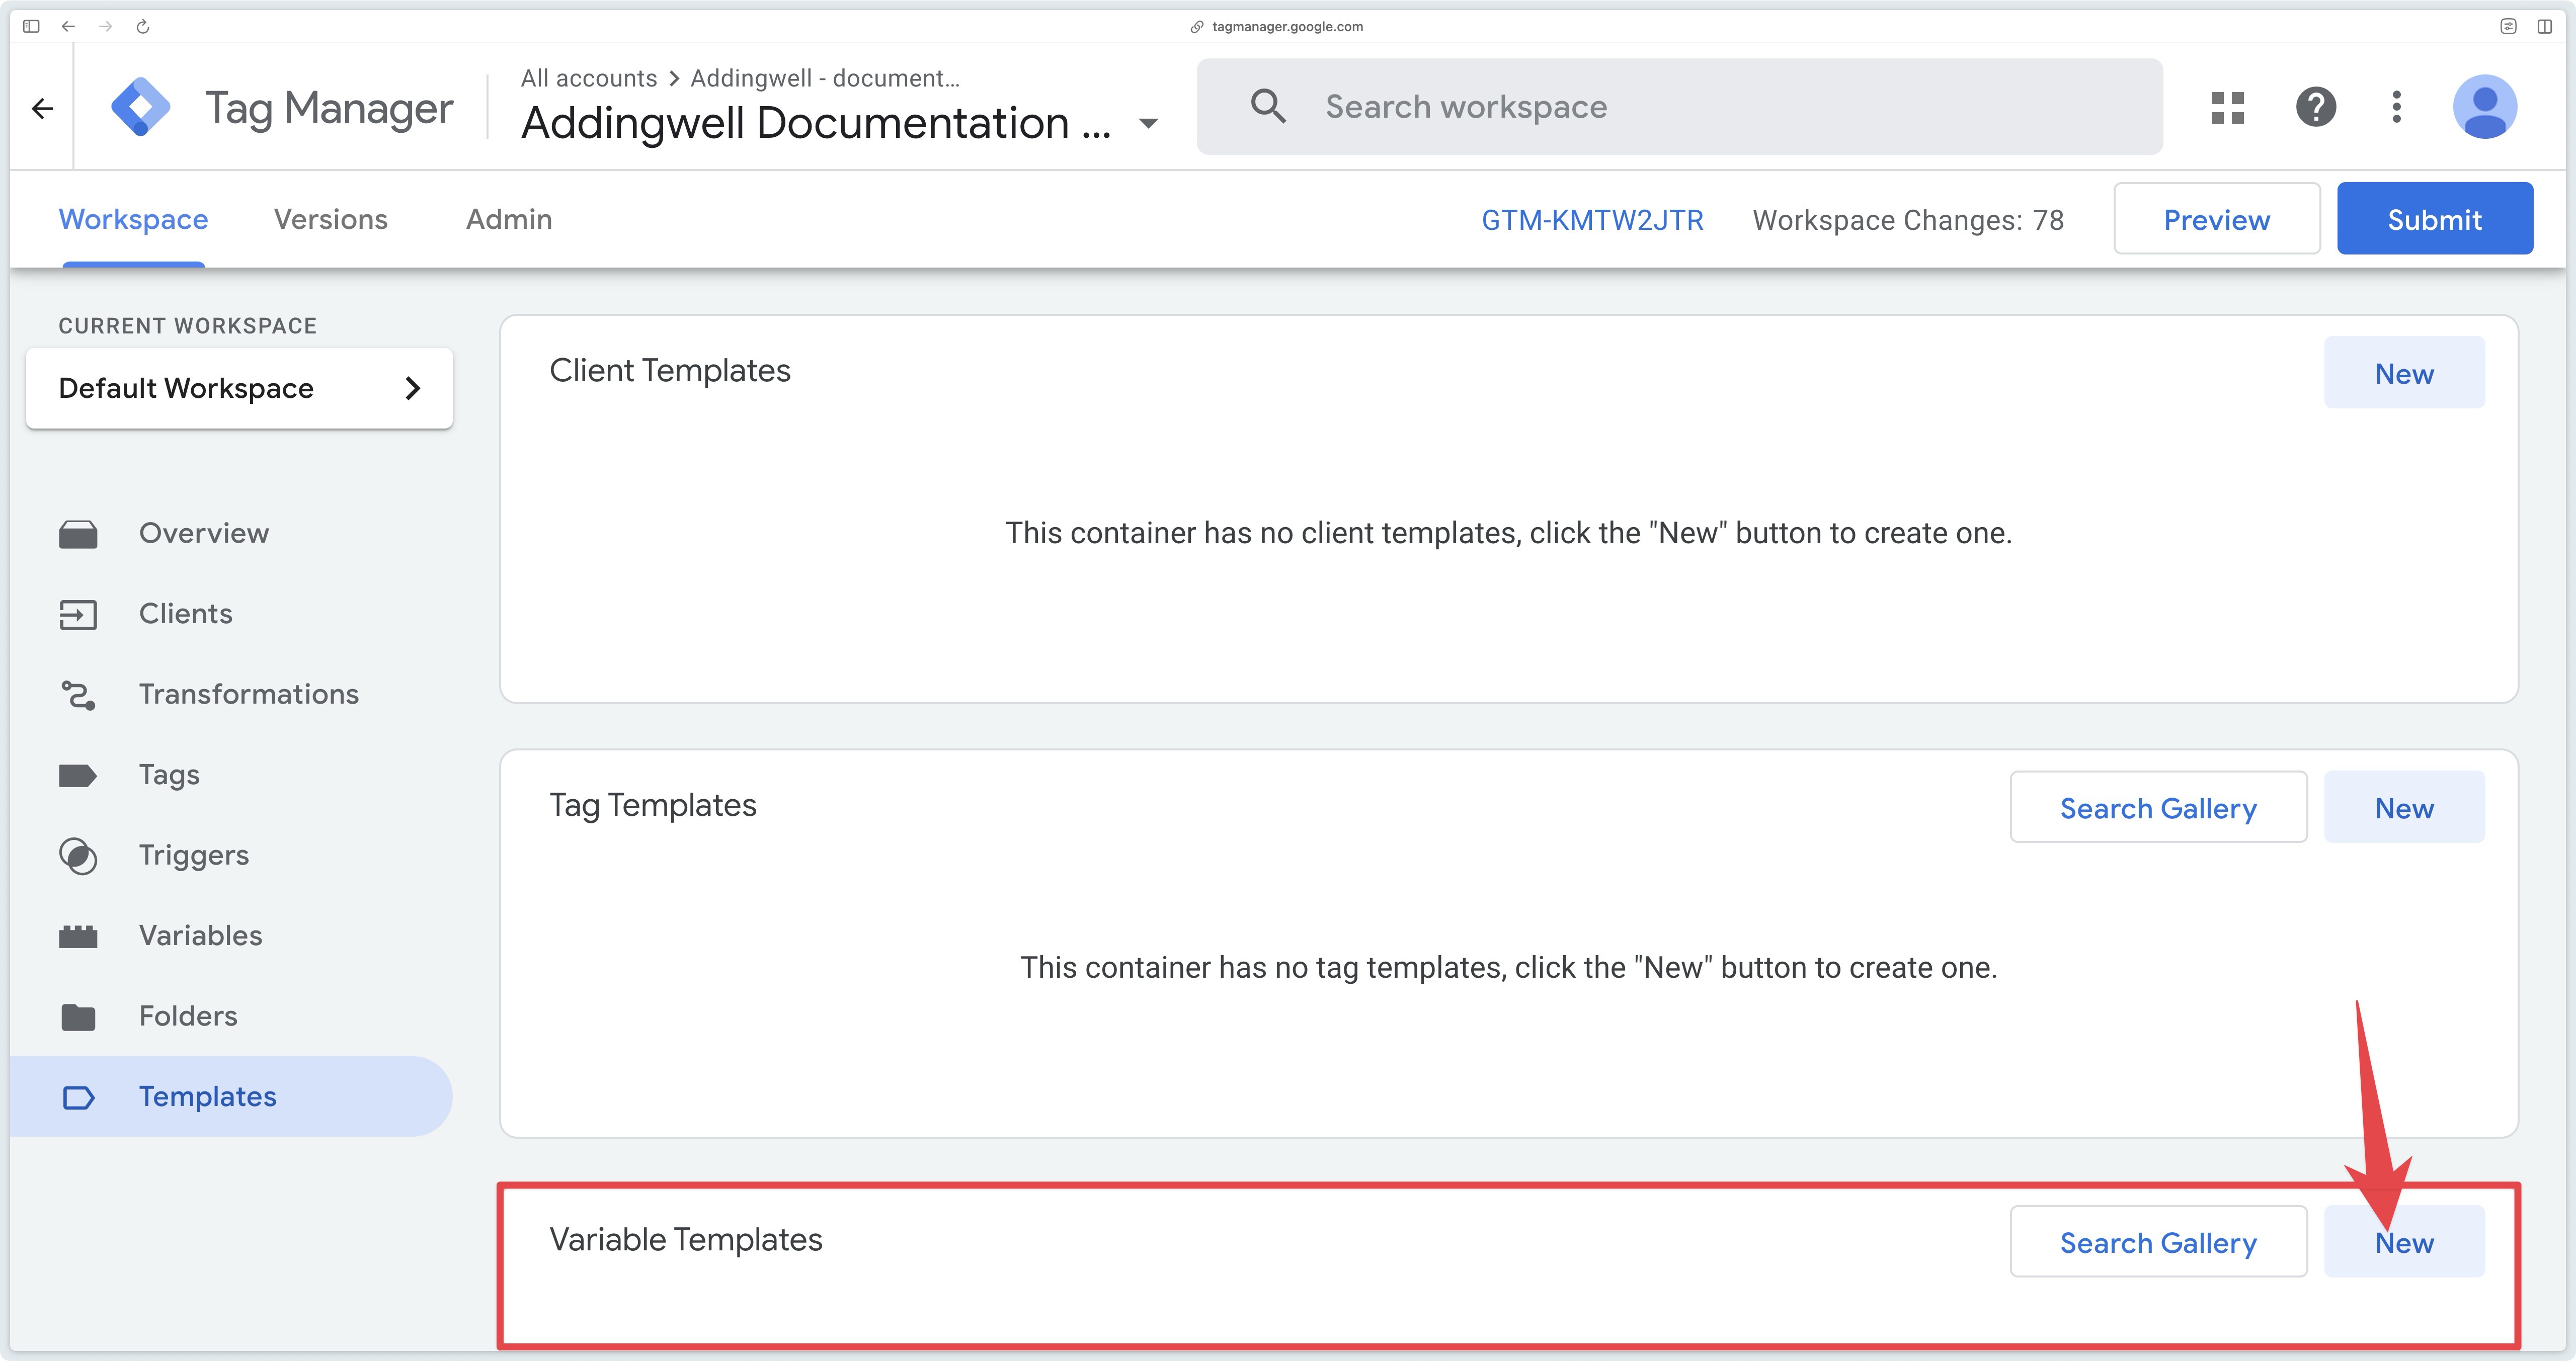Select Templates in the sidebar
The height and width of the screenshot is (1361, 2576).
pos(231,1097)
